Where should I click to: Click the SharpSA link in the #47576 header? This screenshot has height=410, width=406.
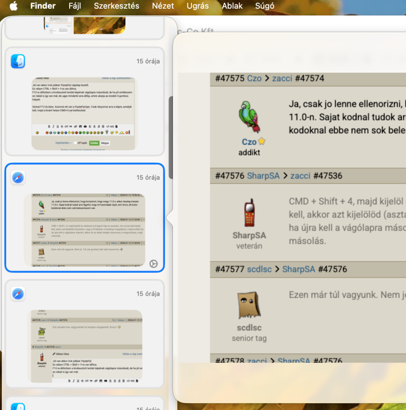[x=263, y=176]
